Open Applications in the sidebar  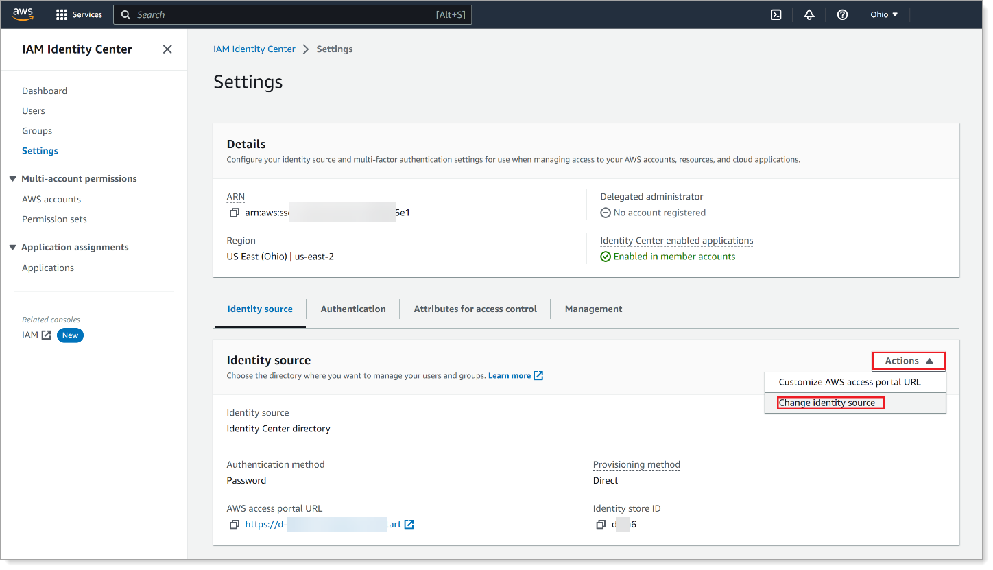coord(48,268)
